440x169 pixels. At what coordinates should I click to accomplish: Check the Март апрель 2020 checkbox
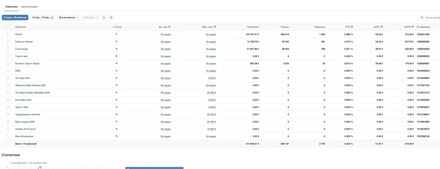pos(8,122)
